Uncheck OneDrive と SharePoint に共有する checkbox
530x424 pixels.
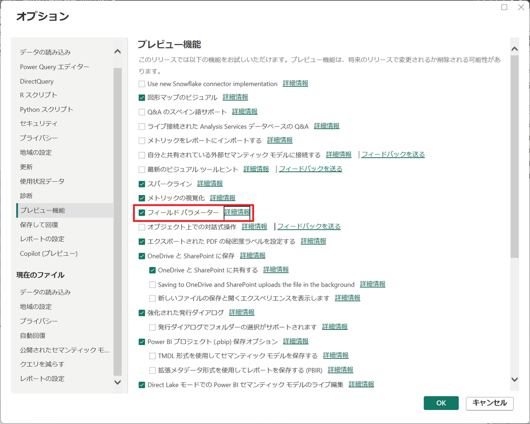(152, 270)
